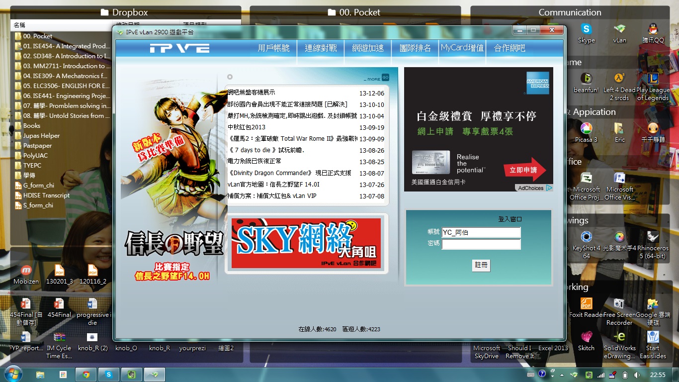Image resolution: width=679 pixels, height=382 pixels.
Task: Open the 《7 days to die》 news link
Action: coord(266,150)
